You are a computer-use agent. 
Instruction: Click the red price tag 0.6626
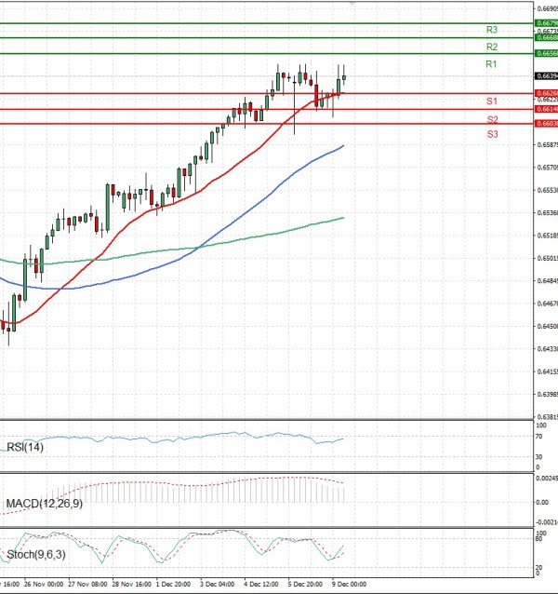(x=546, y=93)
